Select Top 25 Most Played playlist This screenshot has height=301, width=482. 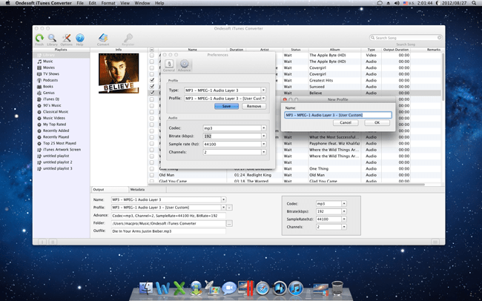click(59, 143)
